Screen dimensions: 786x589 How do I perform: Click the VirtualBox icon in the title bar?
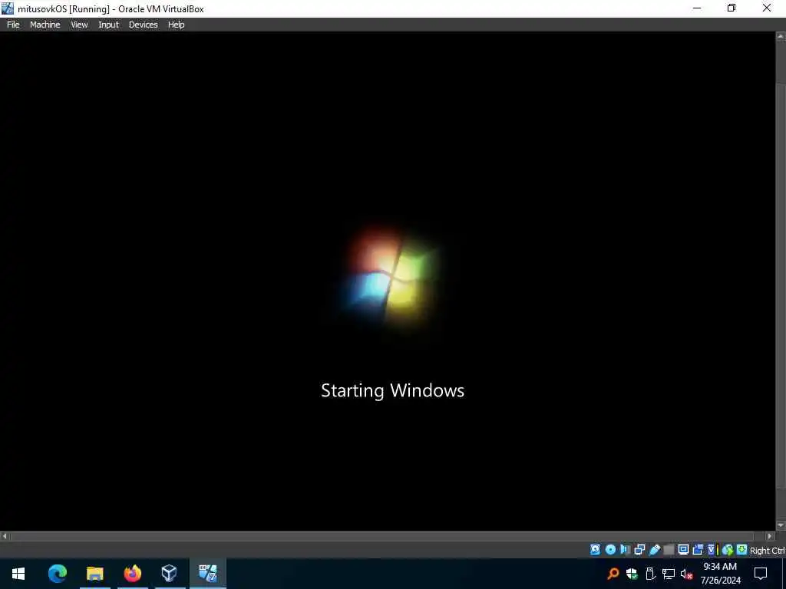pyautogui.click(x=8, y=8)
